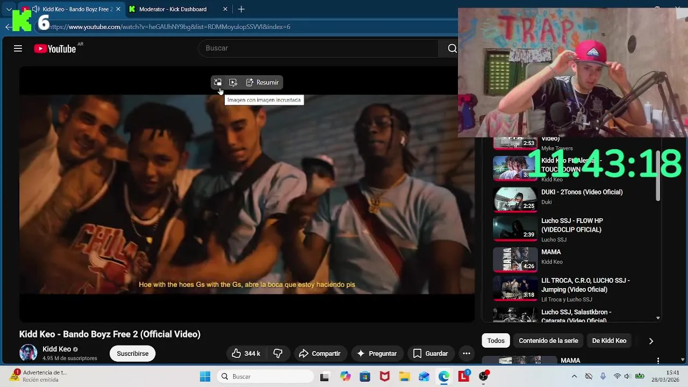Image resolution: width=688 pixels, height=387 pixels.
Task: Open options for the recommended MAMA video
Action: [658, 361]
